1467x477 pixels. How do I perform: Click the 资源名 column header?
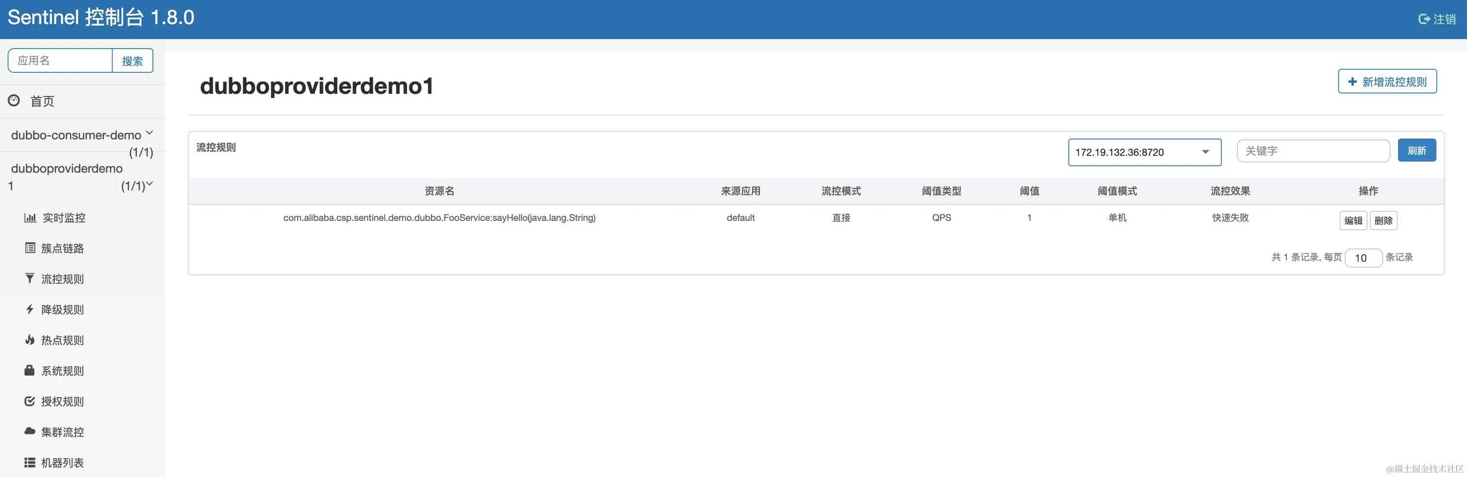tap(440, 191)
